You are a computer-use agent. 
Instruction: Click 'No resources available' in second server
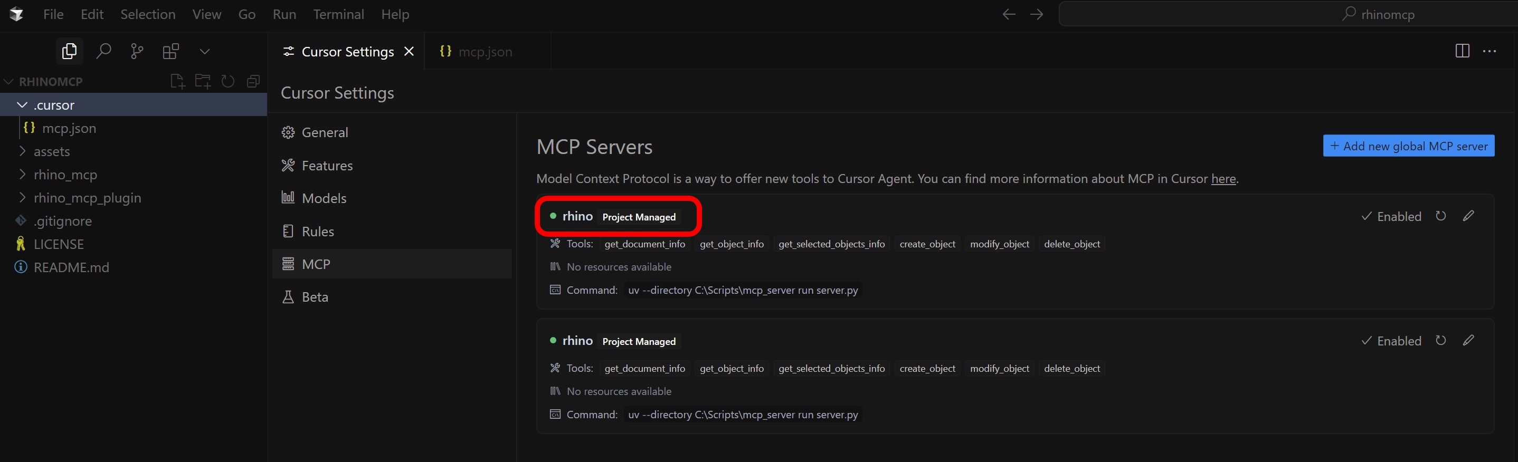(619, 391)
